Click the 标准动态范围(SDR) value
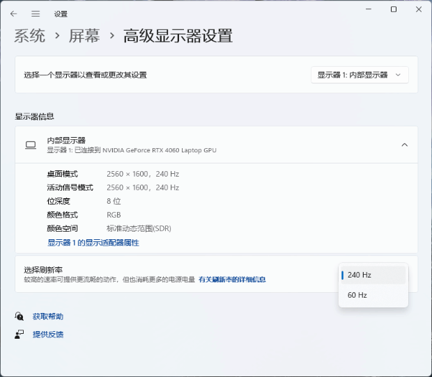 139,229
